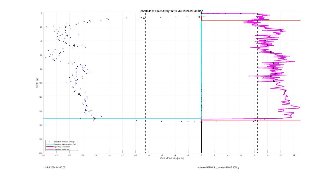Click the velocity-axis tick label "-12"
Screen dimensions: 332x172
pyautogui.click(x=122, y=156)
